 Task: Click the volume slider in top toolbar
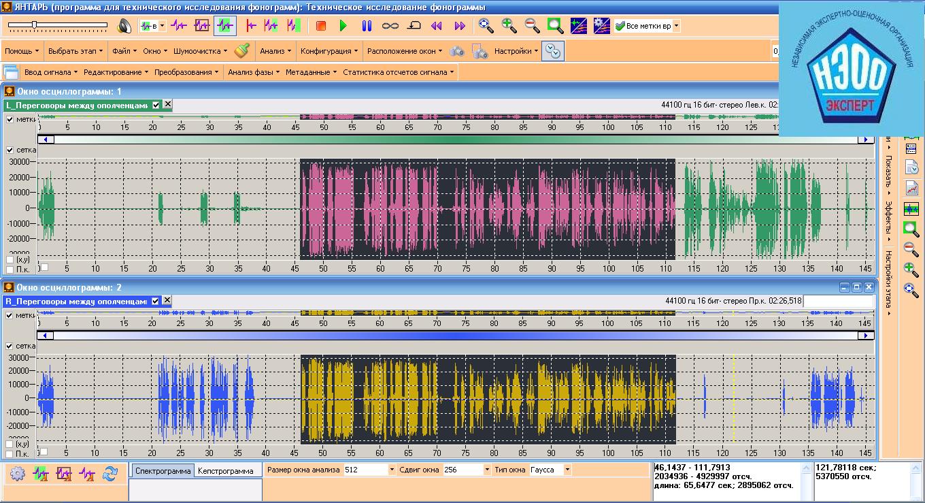(x=58, y=25)
